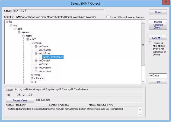This screenshot has width=171, height=122.
Task: Select the sysUpTime tree item
Action: pyautogui.click(x=44, y=53)
